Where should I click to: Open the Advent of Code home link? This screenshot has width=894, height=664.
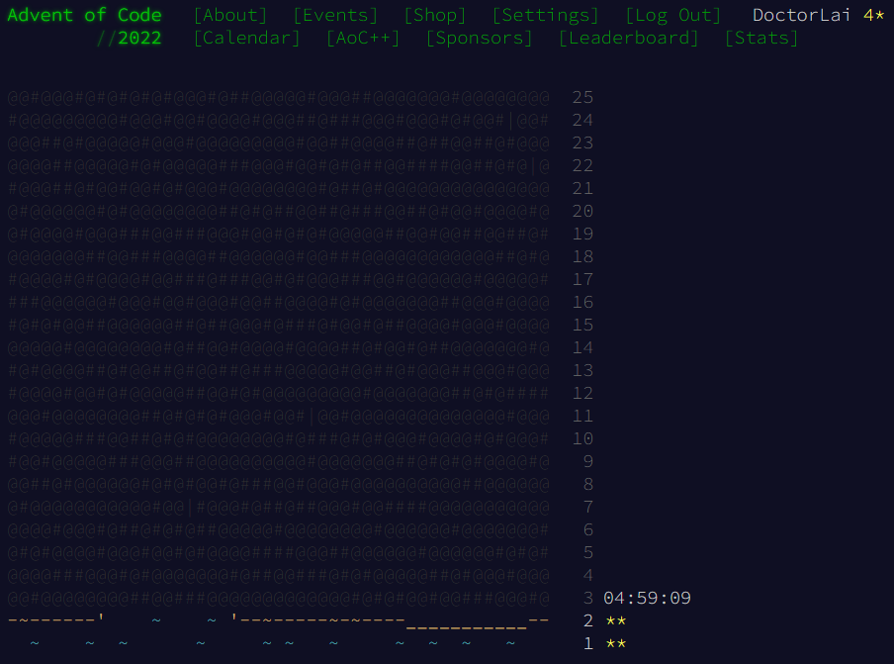coord(84,15)
